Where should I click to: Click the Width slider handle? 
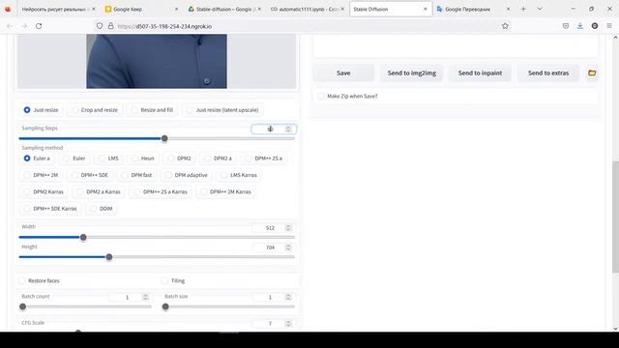coord(83,237)
